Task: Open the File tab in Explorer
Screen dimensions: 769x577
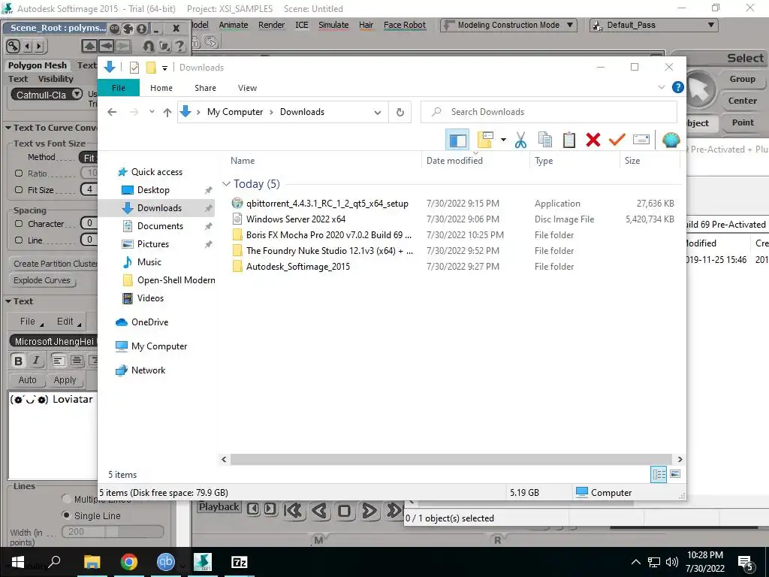Action: [x=118, y=88]
